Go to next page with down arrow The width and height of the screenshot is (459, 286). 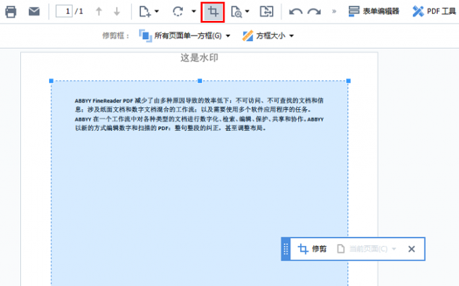pos(117,11)
